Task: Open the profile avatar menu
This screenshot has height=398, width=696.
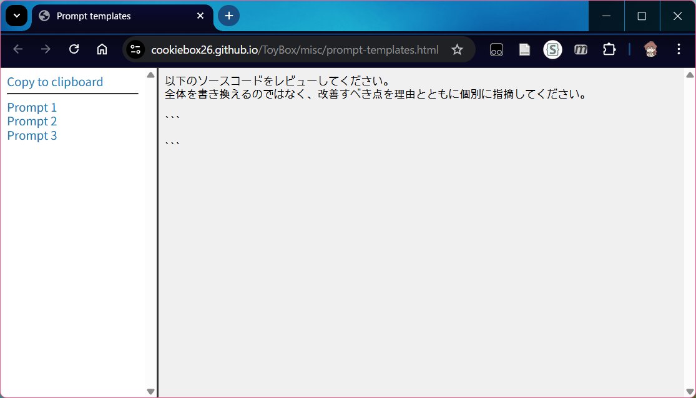Action: point(650,49)
